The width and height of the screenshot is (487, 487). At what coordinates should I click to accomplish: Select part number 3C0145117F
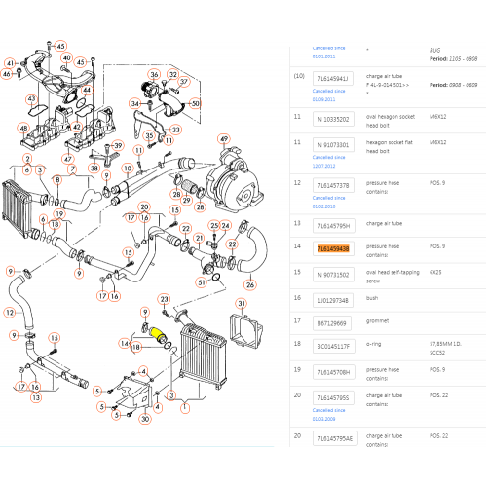[x=334, y=347]
